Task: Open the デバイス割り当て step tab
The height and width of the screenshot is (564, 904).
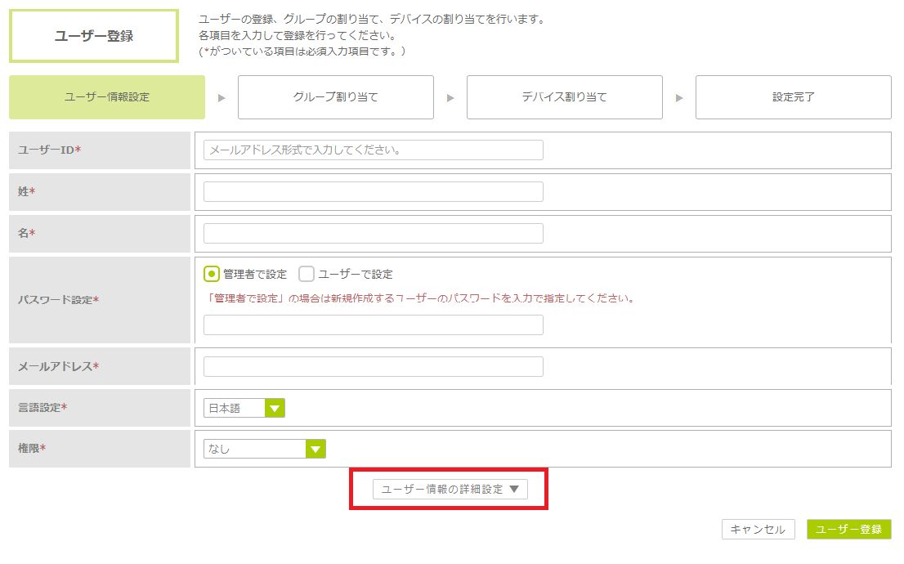Action: (565, 97)
